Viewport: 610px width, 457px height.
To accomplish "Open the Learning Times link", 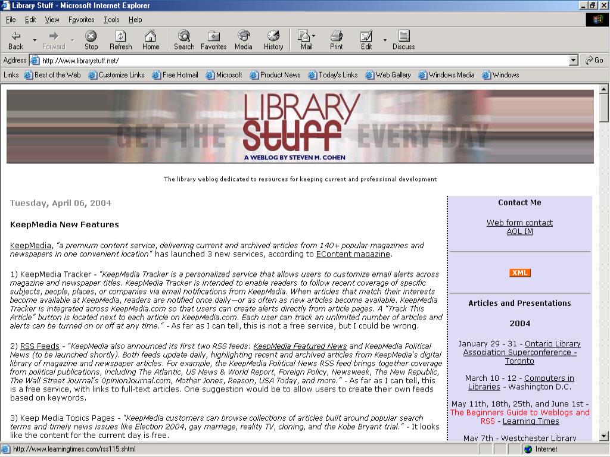I will coord(531,421).
